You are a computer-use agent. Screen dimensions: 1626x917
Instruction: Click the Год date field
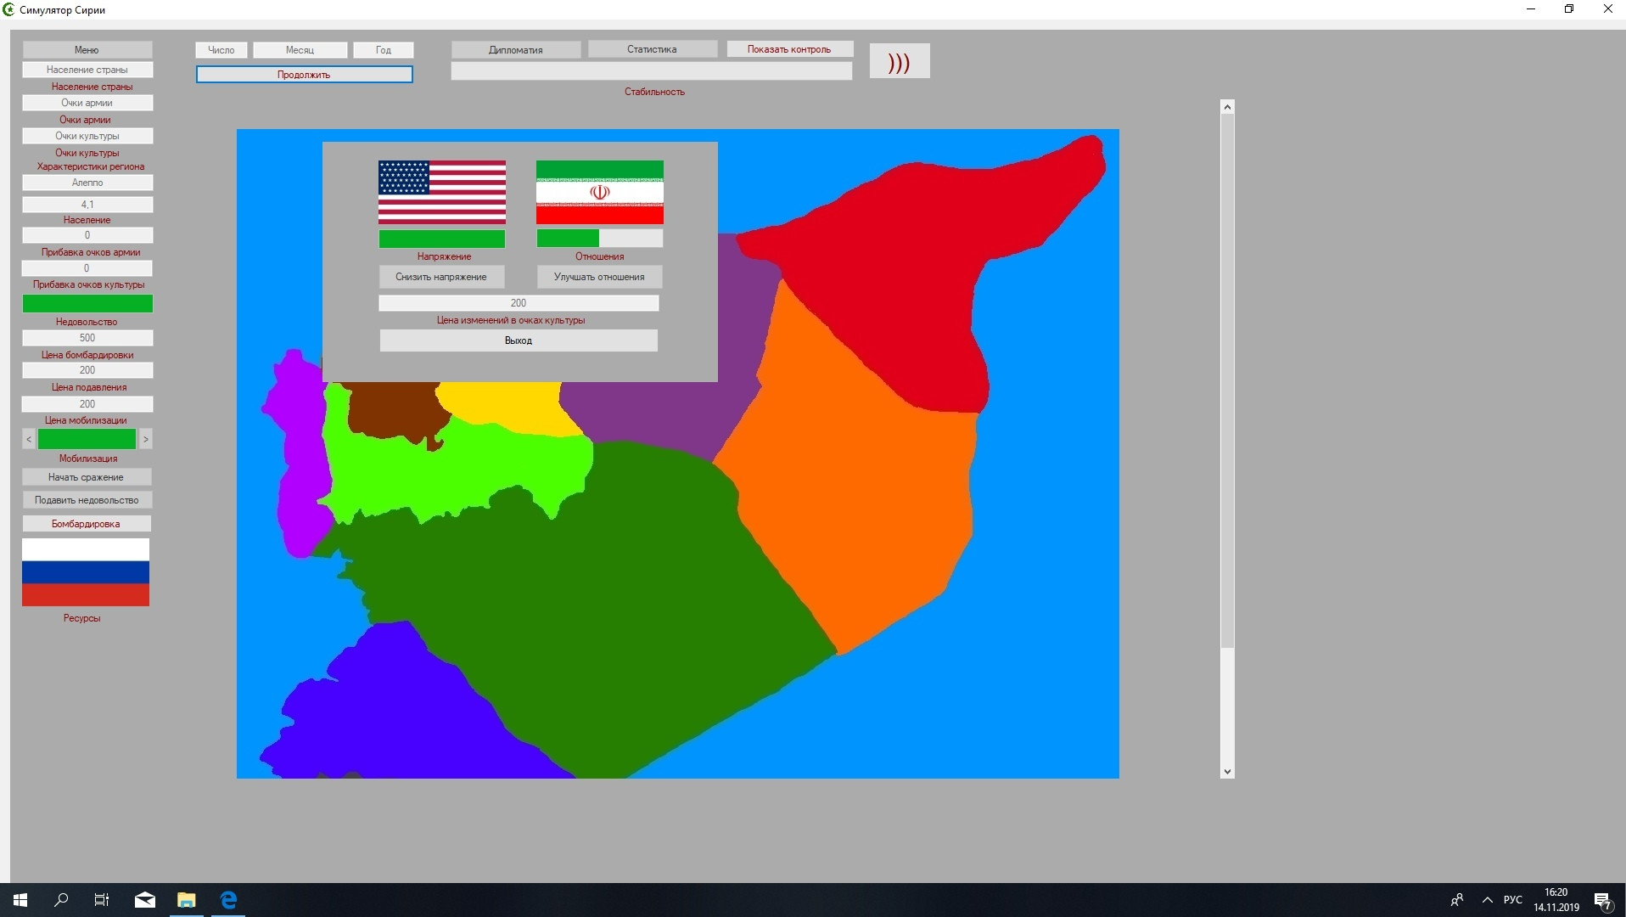coord(384,50)
